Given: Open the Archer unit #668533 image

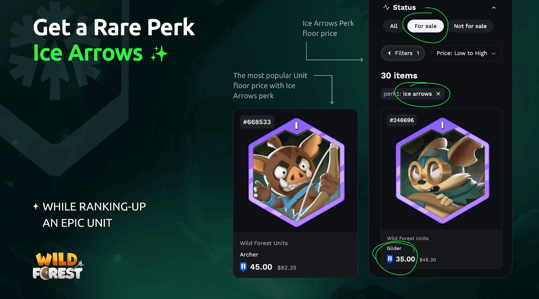Looking at the screenshot, I should (296, 172).
